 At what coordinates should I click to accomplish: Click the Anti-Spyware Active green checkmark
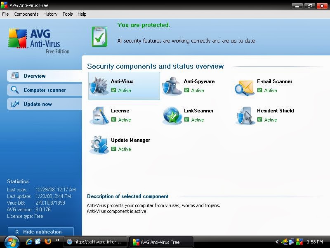pyautogui.click(x=186, y=90)
